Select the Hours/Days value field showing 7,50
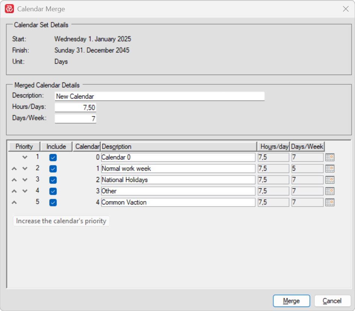The image size is (355, 311). 75,107
